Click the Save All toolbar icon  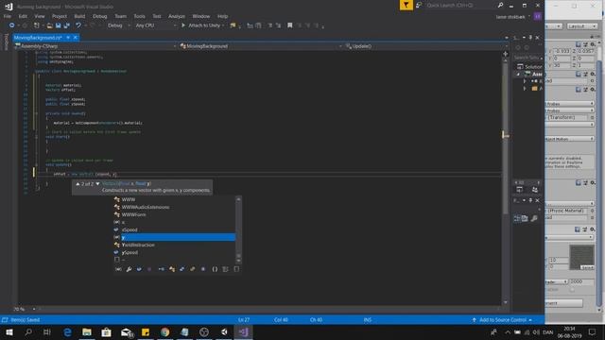[66, 25]
